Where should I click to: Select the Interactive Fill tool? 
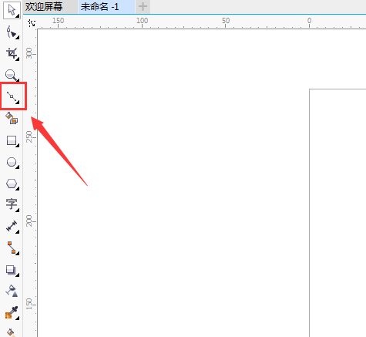tap(11, 332)
